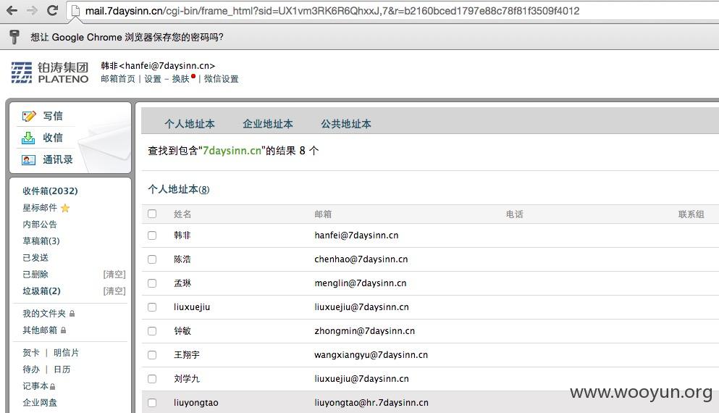This screenshot has width=719, height=413.
Task: Click the page icon in address bar
Action: 75,11
